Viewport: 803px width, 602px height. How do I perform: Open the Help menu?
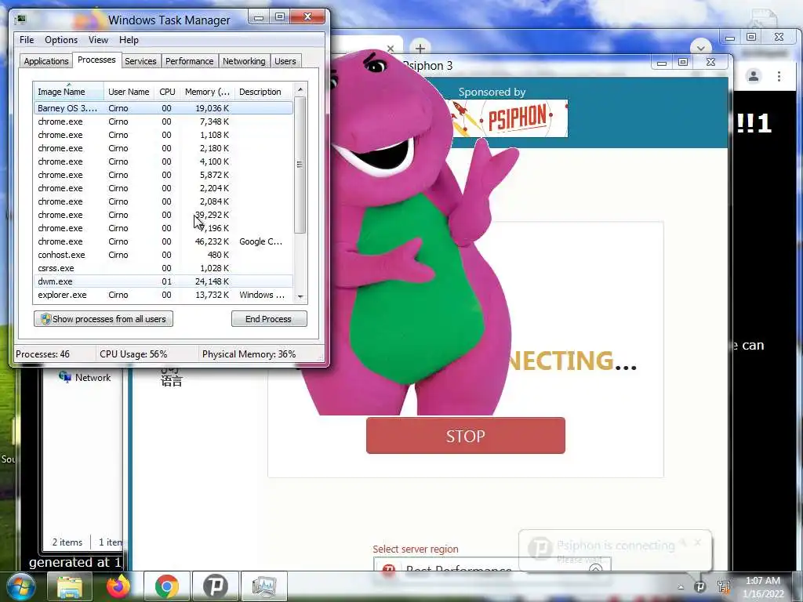[x=129, y=40]
